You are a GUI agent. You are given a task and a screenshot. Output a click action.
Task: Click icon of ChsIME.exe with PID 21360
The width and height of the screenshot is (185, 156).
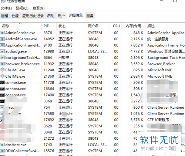(x=2, y=76)
